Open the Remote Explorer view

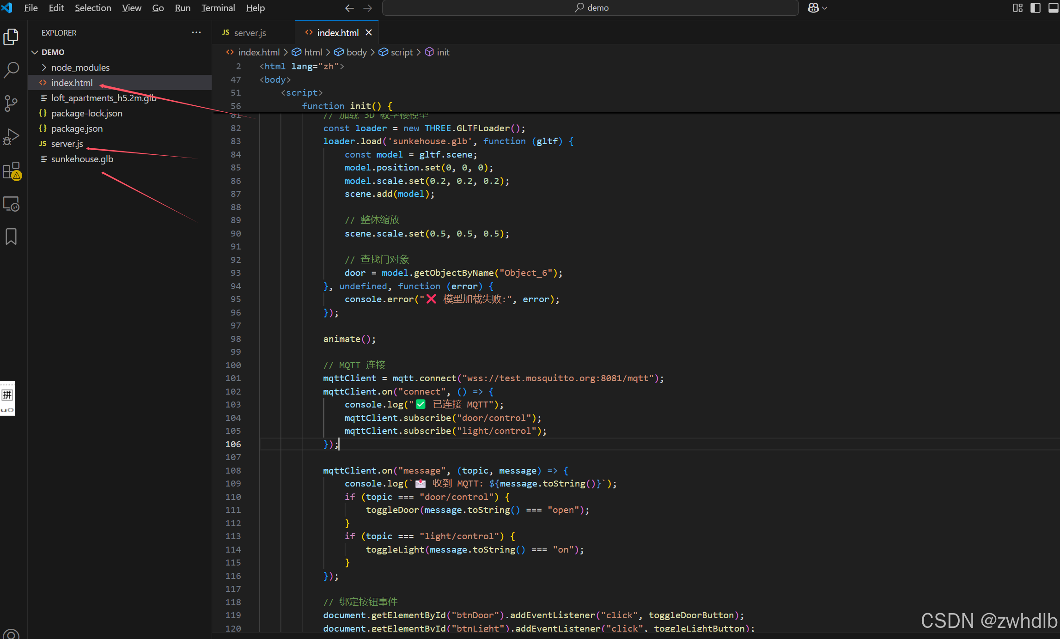click(x=11, y=203)
